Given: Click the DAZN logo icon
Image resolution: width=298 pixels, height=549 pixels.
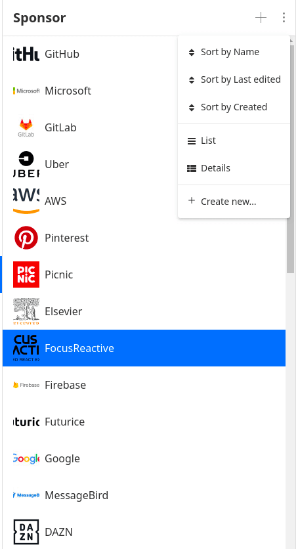Looking at the screenshot, I should click(26, 532).
